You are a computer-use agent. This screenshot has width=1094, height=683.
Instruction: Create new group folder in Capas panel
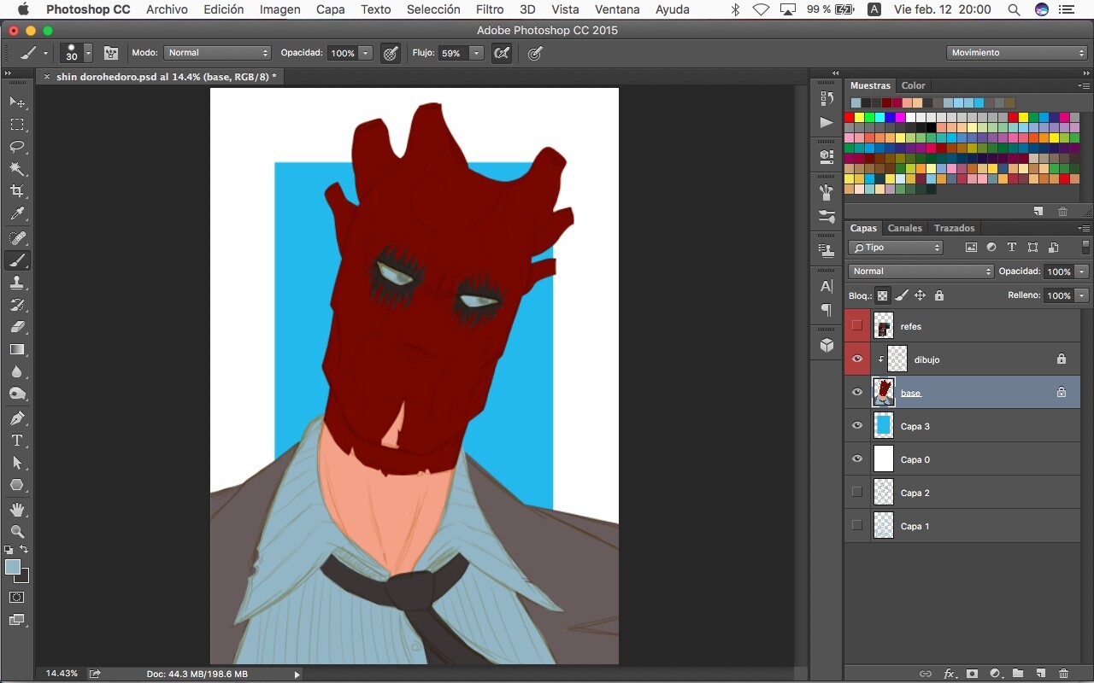1018,674
